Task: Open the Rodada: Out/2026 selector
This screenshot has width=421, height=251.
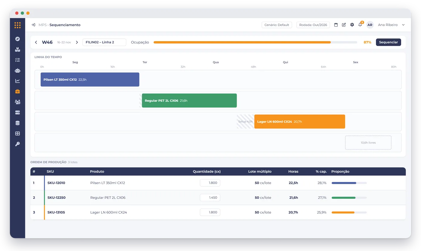Action: pos(313,25)
